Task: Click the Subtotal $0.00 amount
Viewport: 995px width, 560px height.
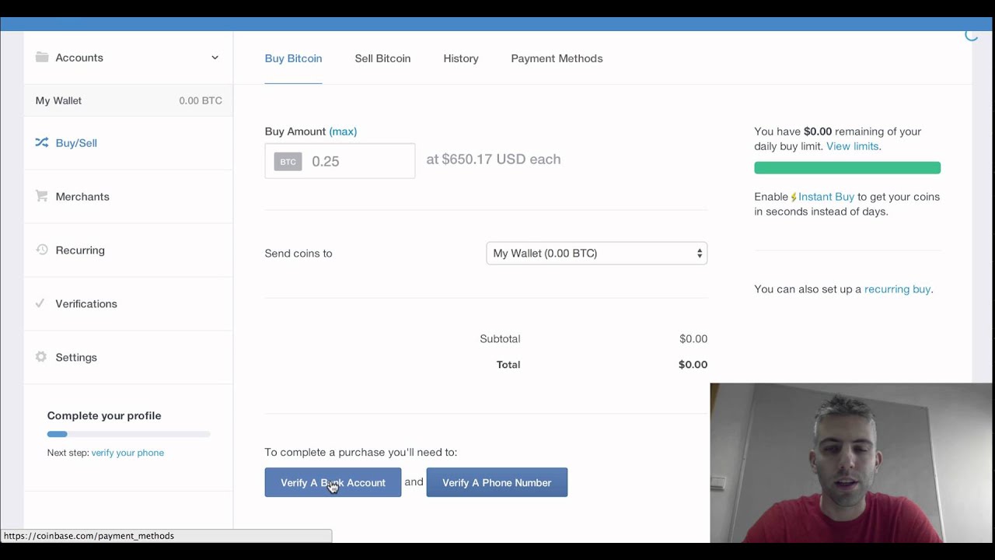Action: [x=693, y=339]
